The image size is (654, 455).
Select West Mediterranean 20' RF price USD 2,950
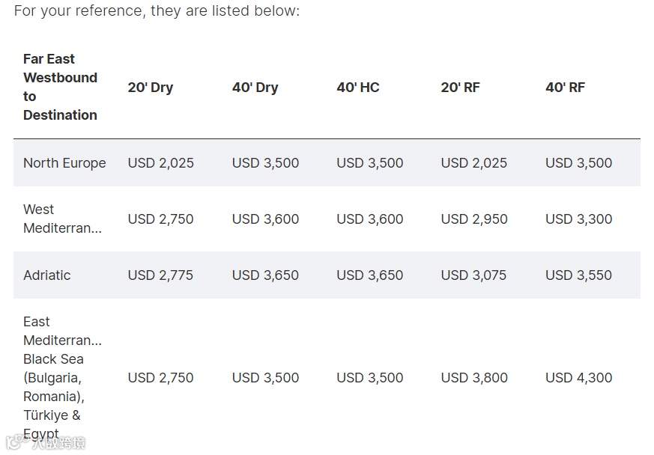point(474,219)
